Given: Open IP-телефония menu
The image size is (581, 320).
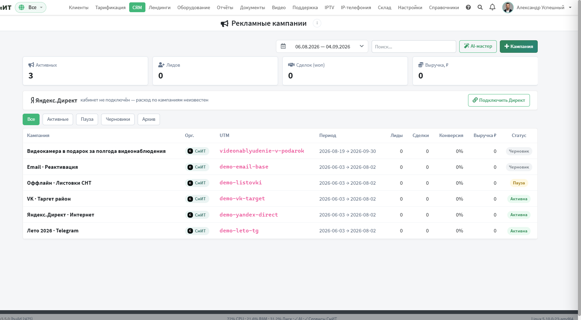Looking at the screenshot, I should click(x=356, y=7).
